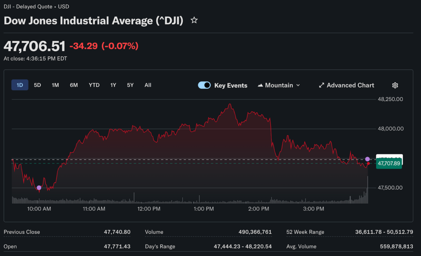
Task: Show All historical data range
Action: pyautogui.click(x=148, y=85)
